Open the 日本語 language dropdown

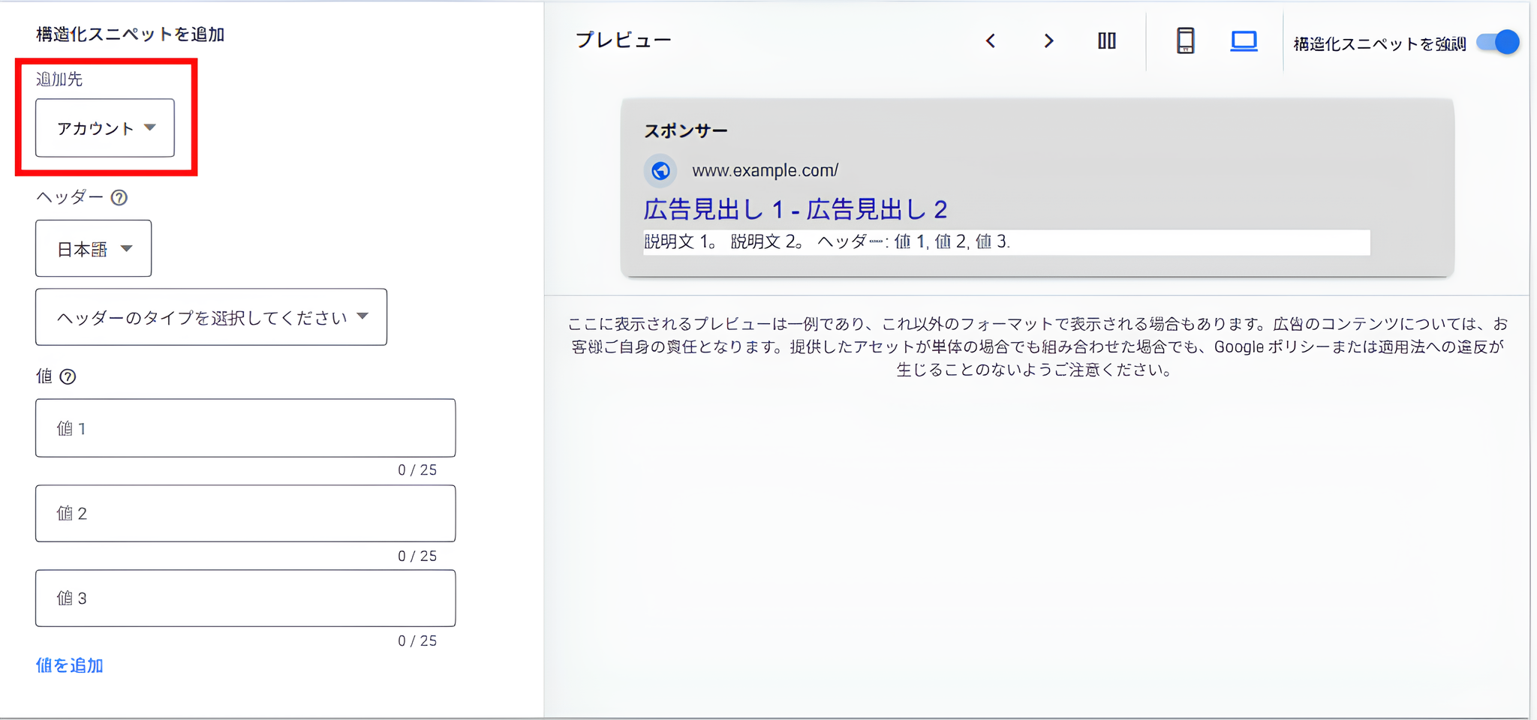point(93,248)
